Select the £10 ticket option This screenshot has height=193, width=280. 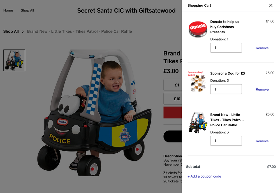pyautogui.click(x=173, y=99)
